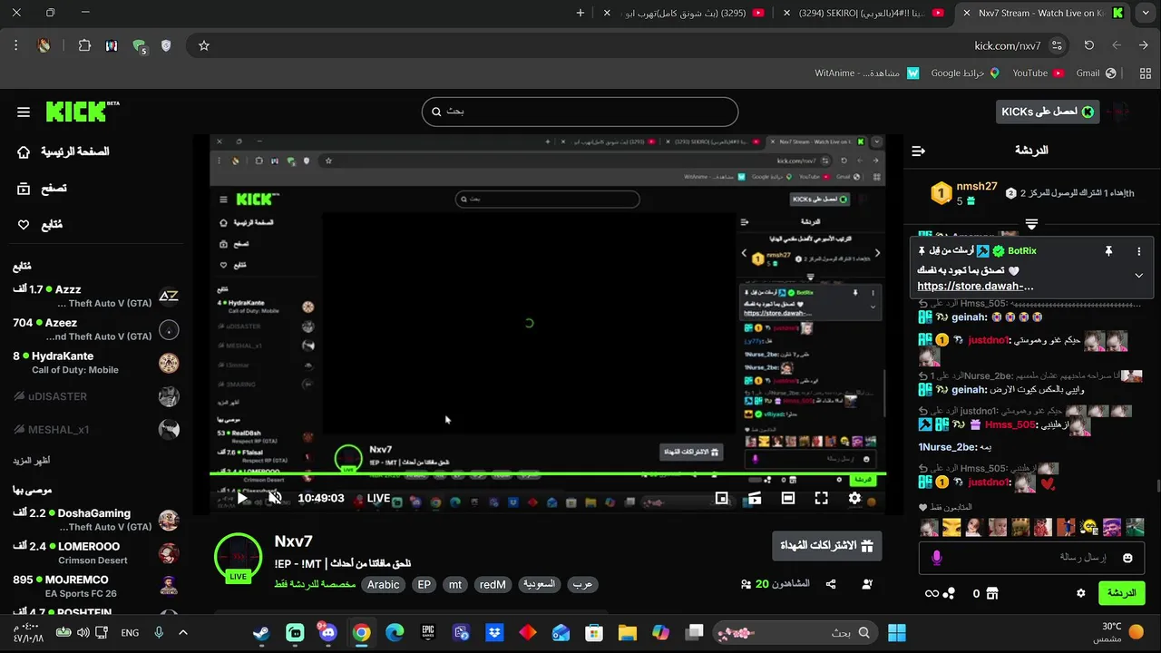Open Dropbox from the taskbar
1161x653 pixels.
point(494,632)
